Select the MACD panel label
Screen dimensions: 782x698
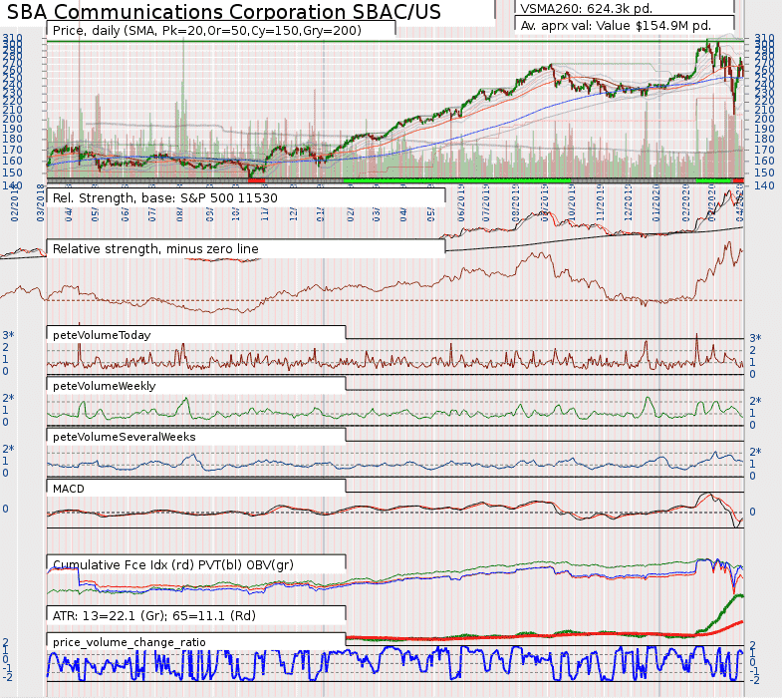(69, 489)
